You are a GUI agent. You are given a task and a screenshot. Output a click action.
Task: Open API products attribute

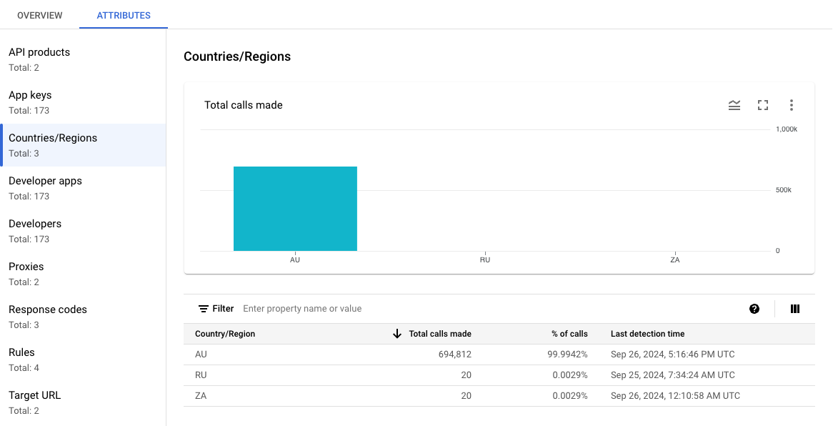click(x=83, y=59)
